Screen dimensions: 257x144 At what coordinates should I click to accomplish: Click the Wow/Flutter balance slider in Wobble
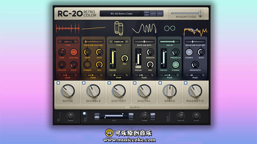[x=93, y=42]
